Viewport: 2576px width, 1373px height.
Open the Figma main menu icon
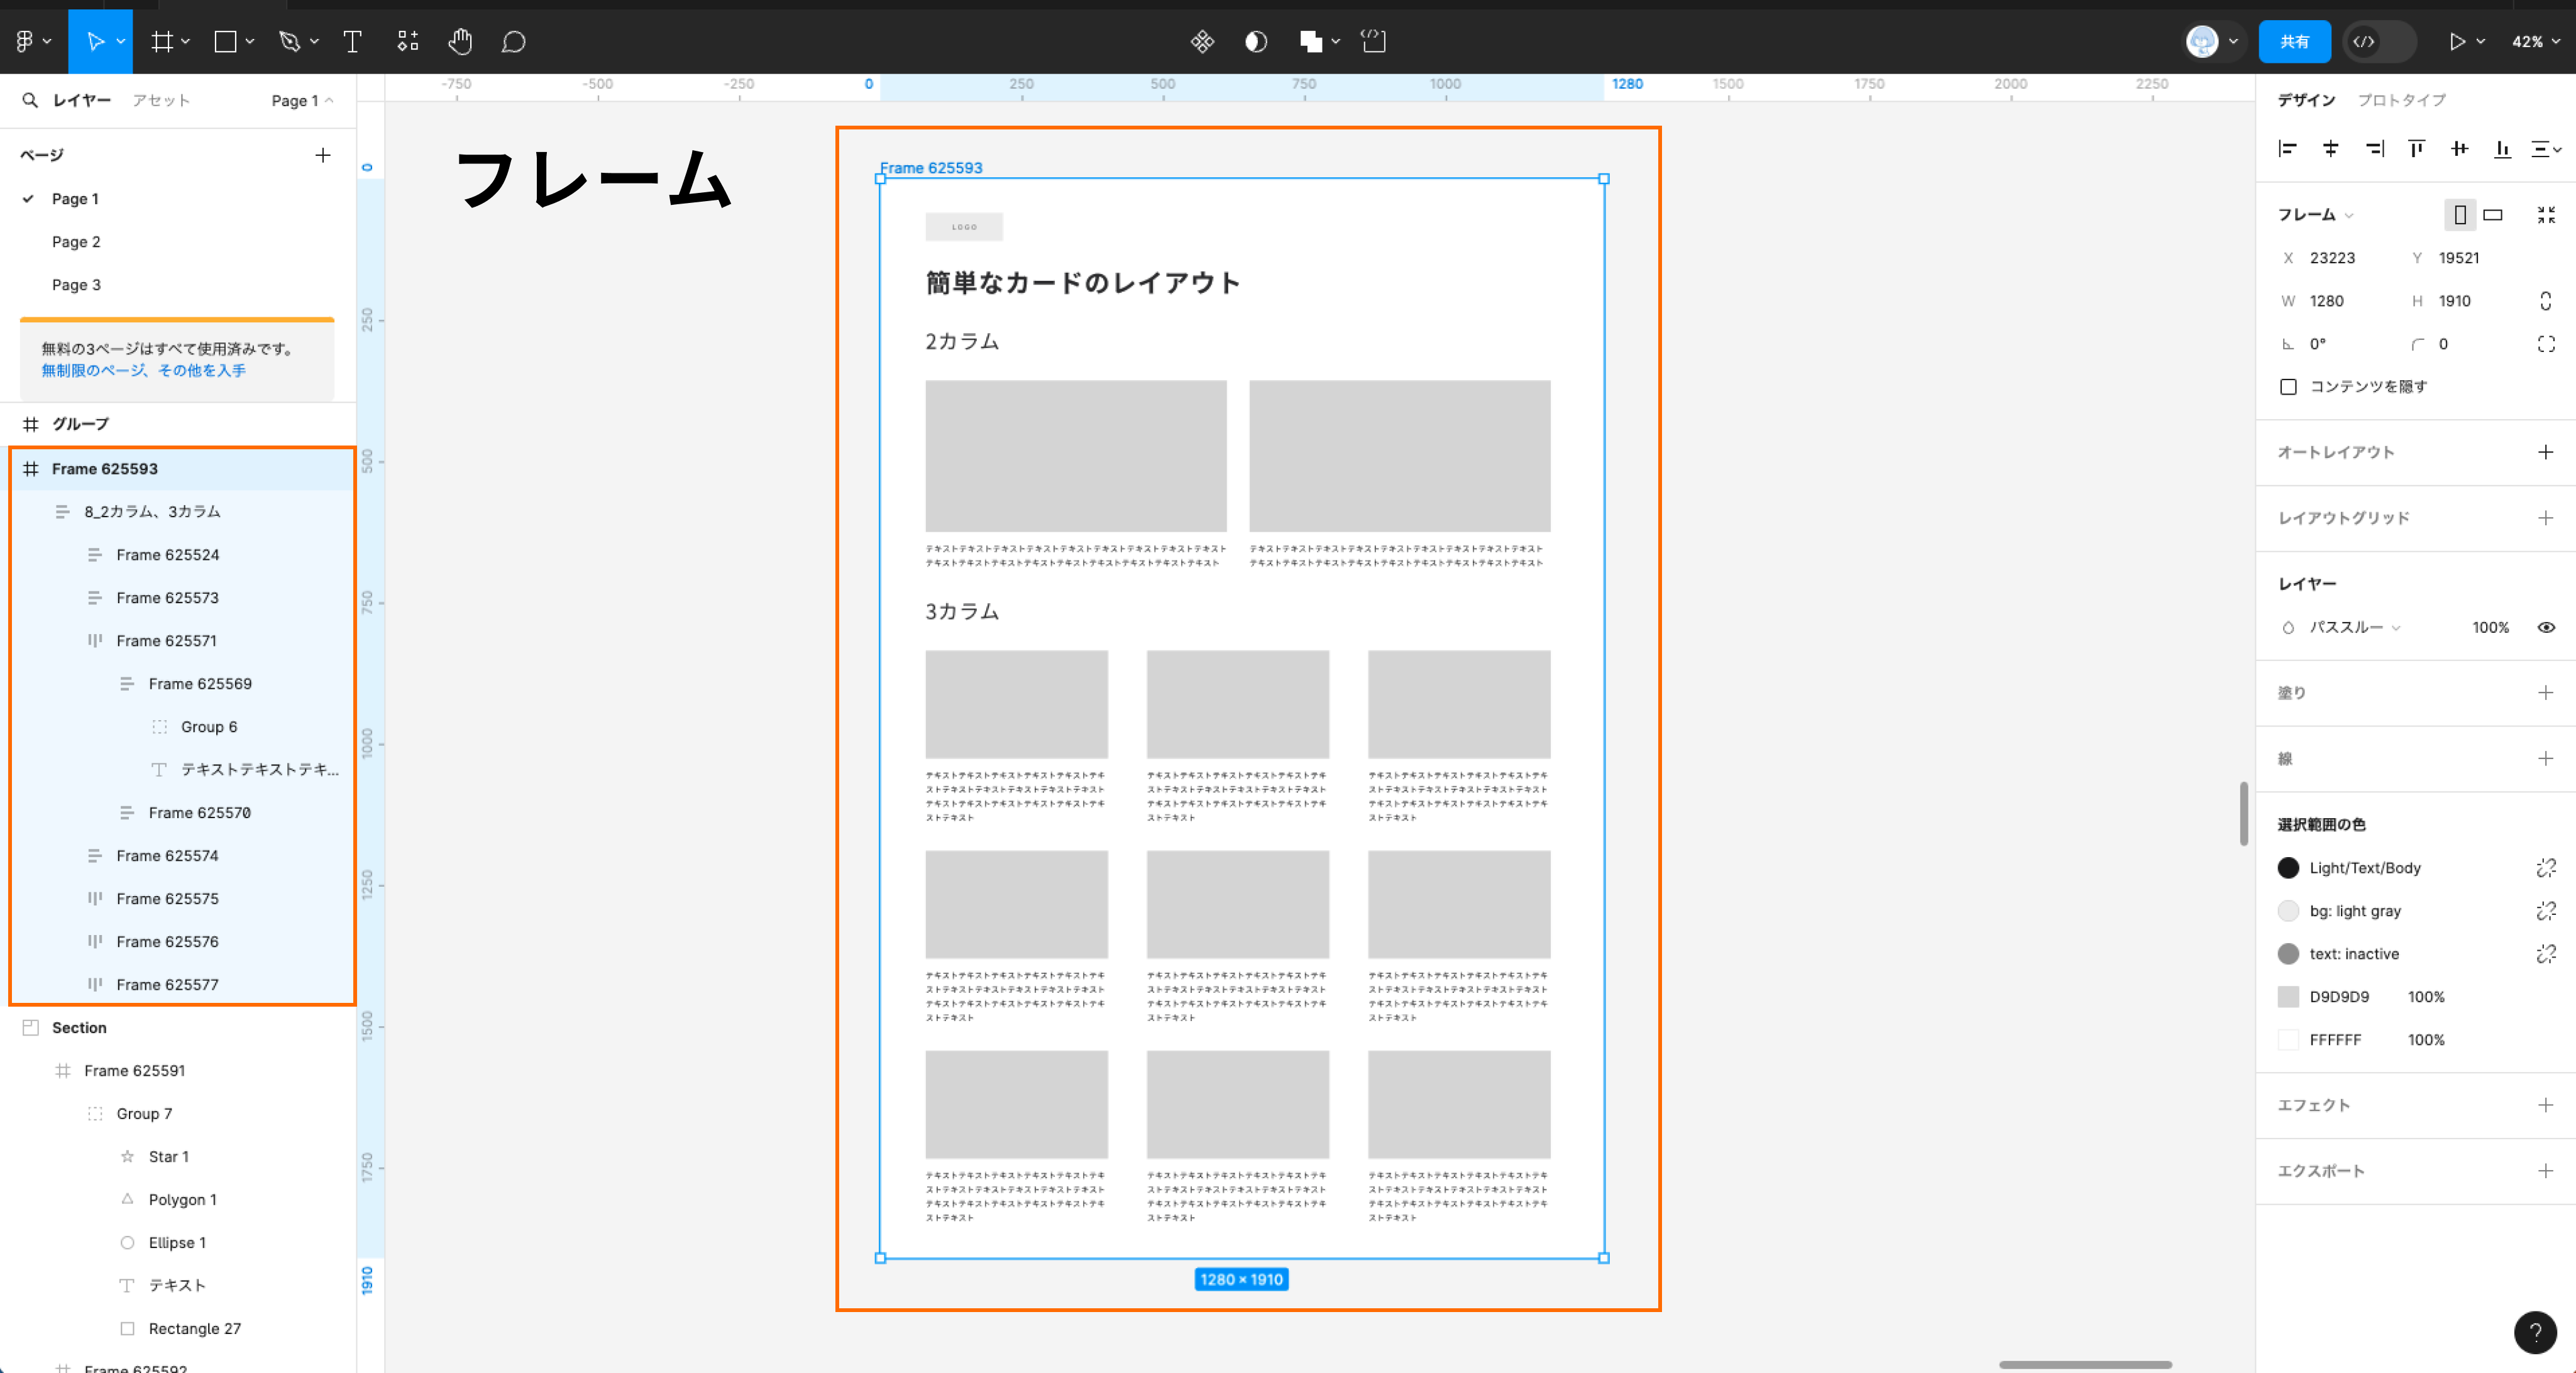(x=25, y=41)
